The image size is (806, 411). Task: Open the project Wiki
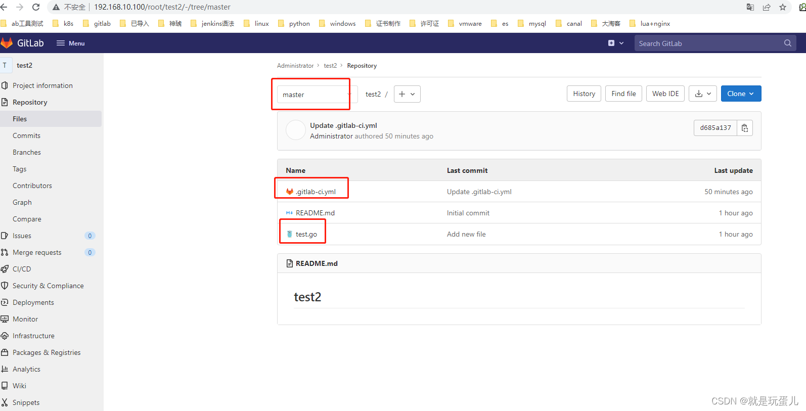pyautogui.click(x=19, y=386)
